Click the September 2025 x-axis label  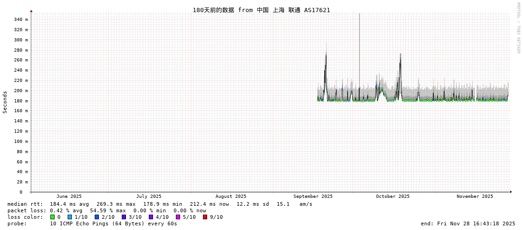coord(313,196)
